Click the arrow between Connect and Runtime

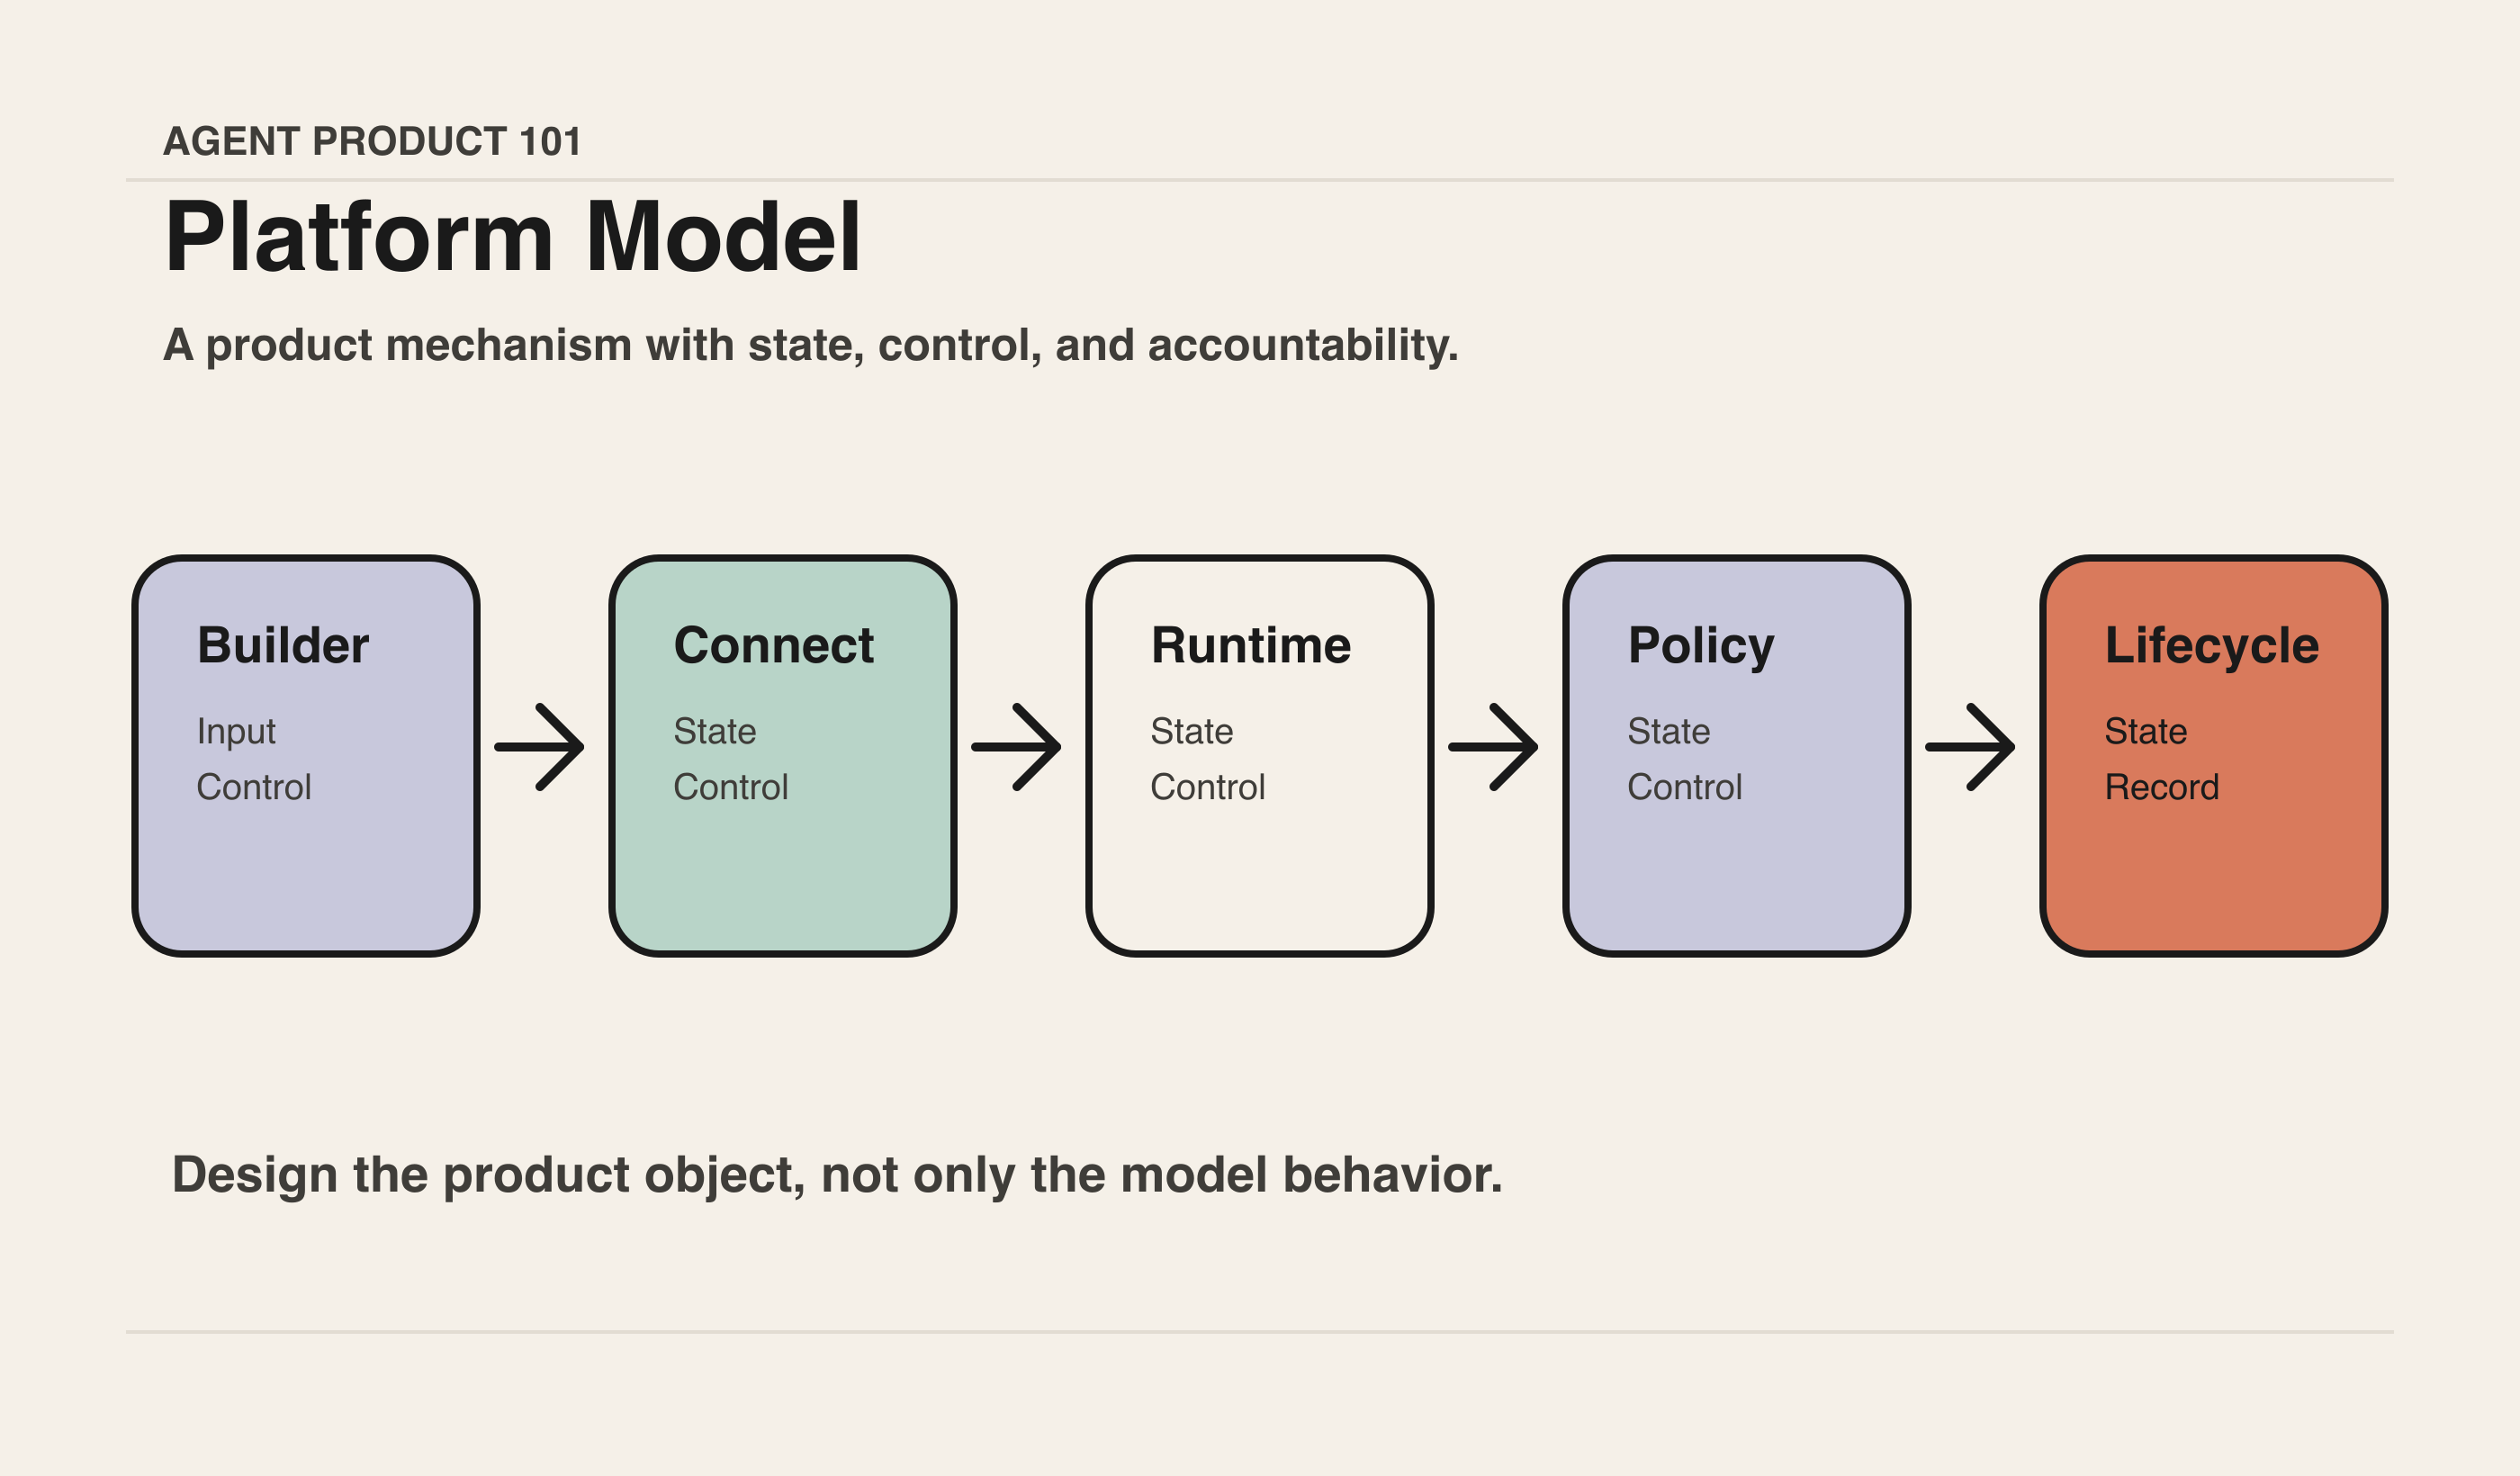coord(1016,747)
